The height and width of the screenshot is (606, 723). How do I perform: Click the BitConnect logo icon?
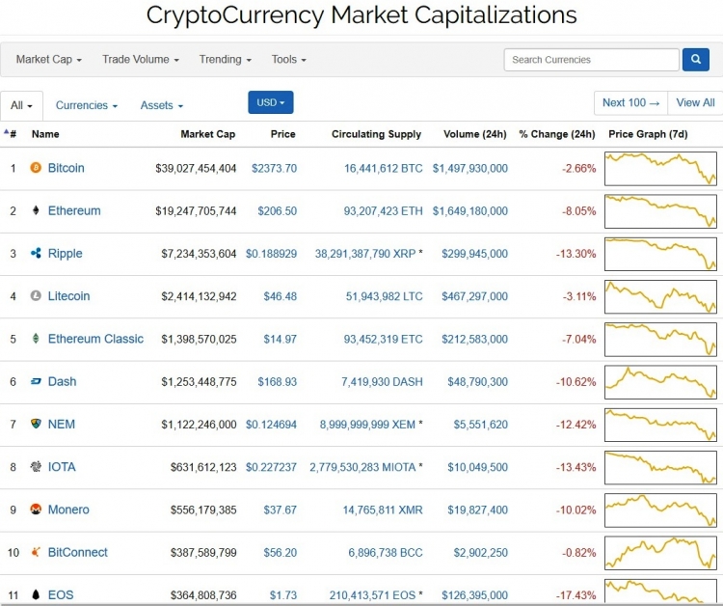pyautogui.click(x=36, y=552)
